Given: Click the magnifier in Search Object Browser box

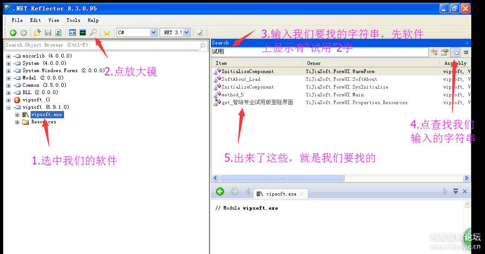Looking at the screenshot, I should click(202, 45).
